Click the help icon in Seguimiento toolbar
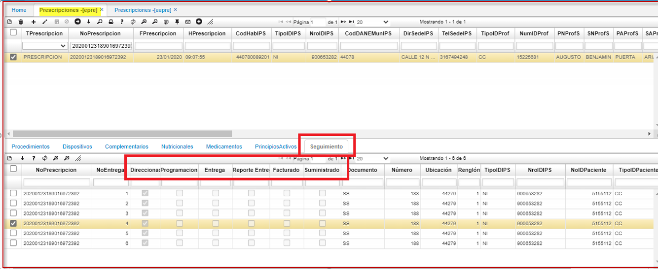Screen dimensions: 658x269 pos(34,158)
